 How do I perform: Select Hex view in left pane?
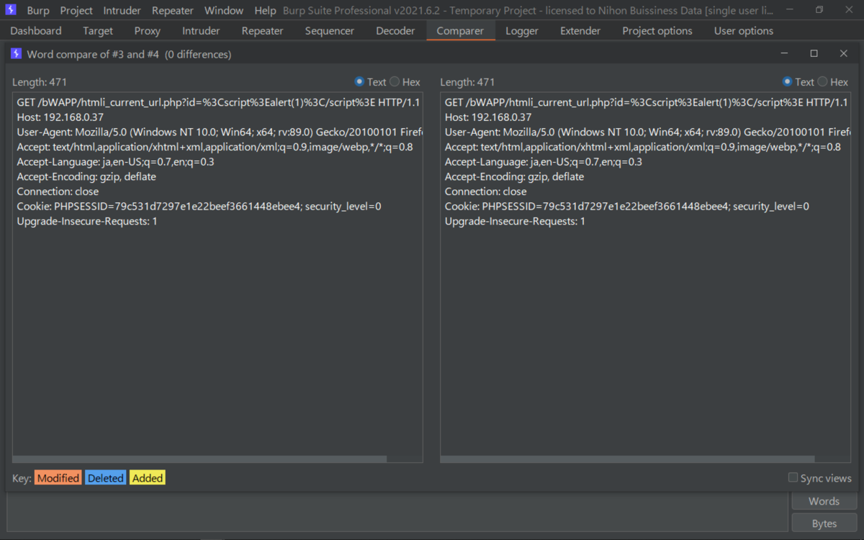(x=405, y=82)
